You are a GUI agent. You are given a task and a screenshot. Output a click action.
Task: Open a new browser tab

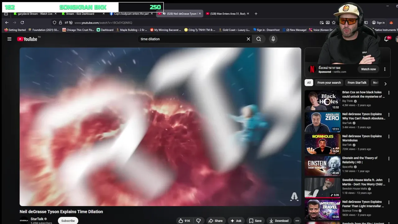(256, 14)
